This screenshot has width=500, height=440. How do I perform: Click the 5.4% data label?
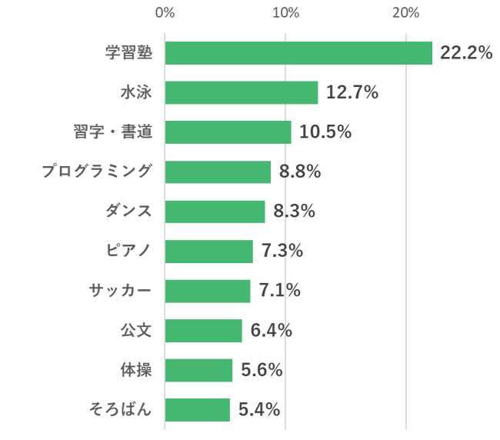[258, 410]
